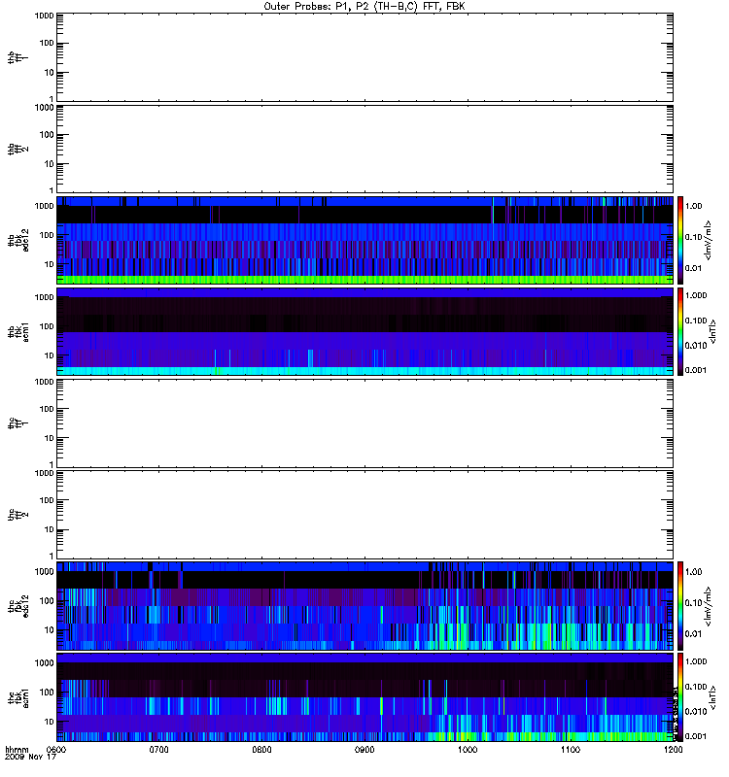This screenshot has height=777, width=729.
Task: Click the 0.001 value on thc scm1 color bar
Action: click(696, 736)
